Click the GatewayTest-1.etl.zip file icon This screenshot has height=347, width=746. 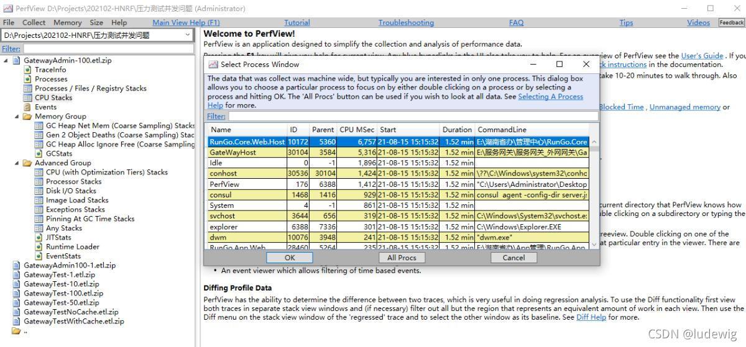pyautogui.click(x=16, y=274)
